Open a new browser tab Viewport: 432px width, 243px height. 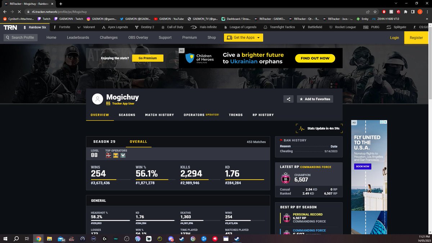pos(60,4)
